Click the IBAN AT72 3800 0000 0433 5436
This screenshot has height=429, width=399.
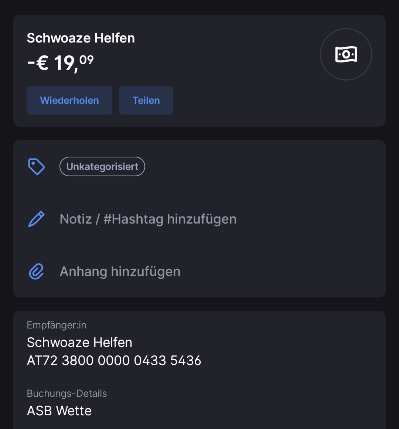(114, 360)
